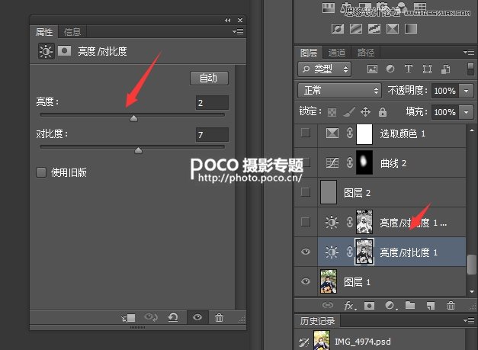
Task: Select the 历史记录 panel tab
Action: [317, 321]
